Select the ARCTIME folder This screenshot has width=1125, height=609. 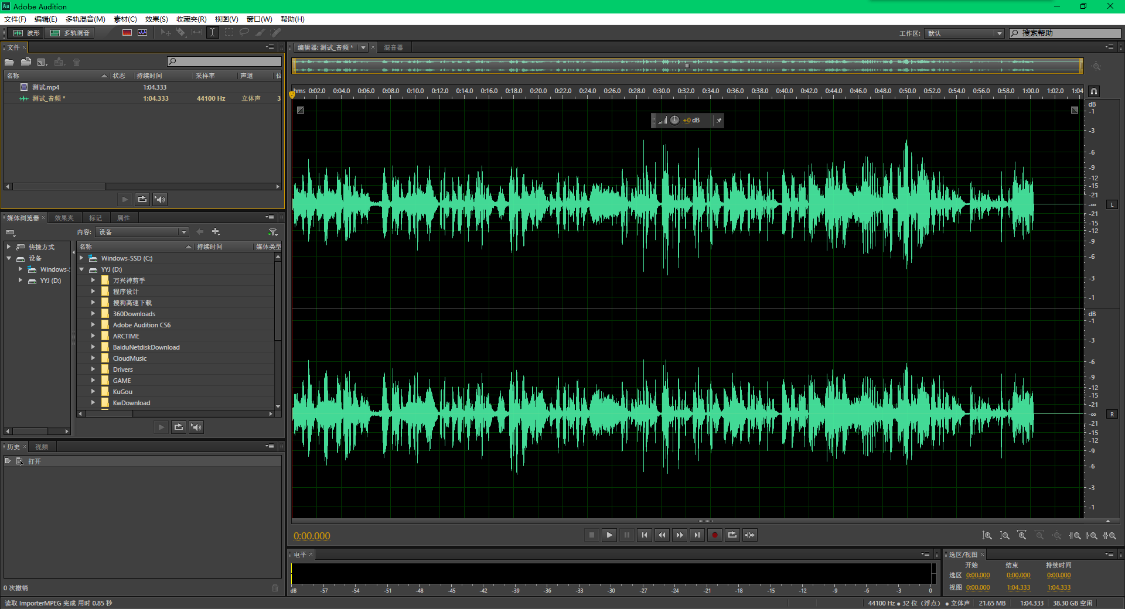pyautogui.click(x=126, y=336)
